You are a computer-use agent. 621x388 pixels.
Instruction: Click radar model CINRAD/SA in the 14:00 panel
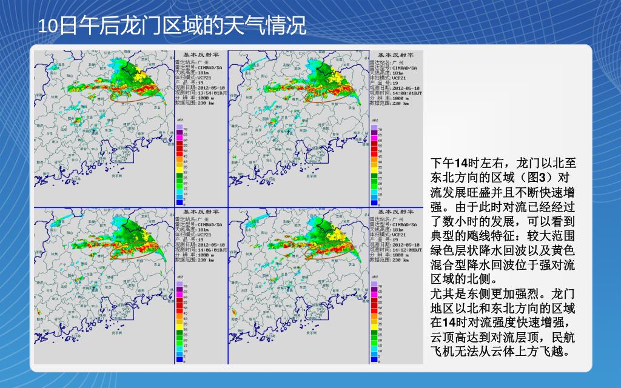click(x=404, y=68)
